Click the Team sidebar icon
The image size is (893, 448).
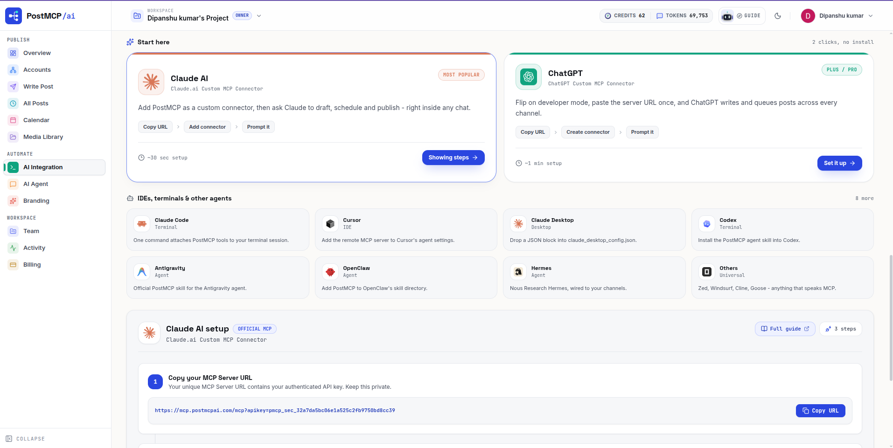click(13, 231)
